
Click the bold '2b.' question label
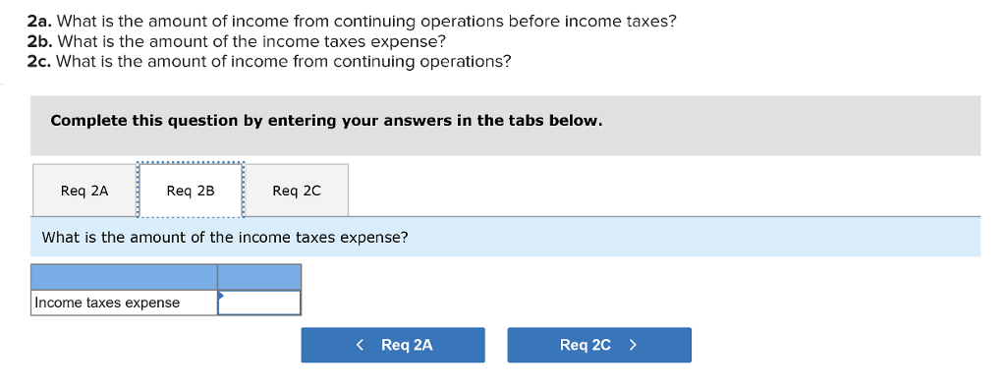click(x=40, y=41)
